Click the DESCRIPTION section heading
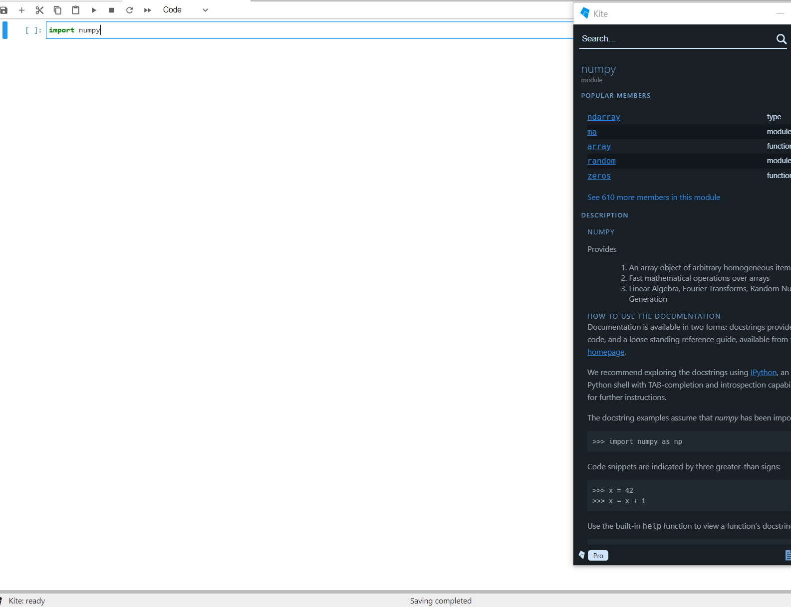 [x=604, y=215]
